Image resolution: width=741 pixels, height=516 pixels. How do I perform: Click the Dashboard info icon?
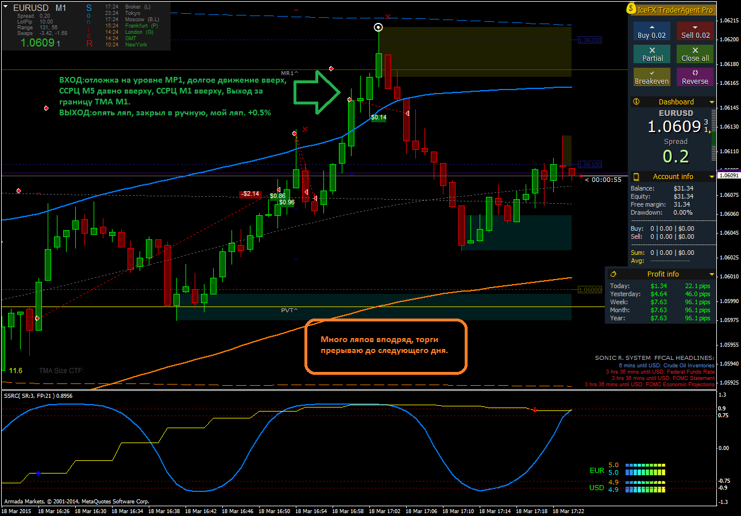(x=636, y=102)
